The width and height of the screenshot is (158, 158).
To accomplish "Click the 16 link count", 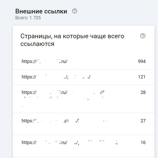I will click(143, 143).
